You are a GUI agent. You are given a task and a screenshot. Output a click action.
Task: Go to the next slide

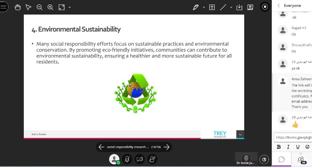[x=166, y=147]
